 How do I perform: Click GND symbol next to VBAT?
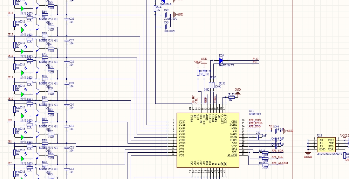204,62
